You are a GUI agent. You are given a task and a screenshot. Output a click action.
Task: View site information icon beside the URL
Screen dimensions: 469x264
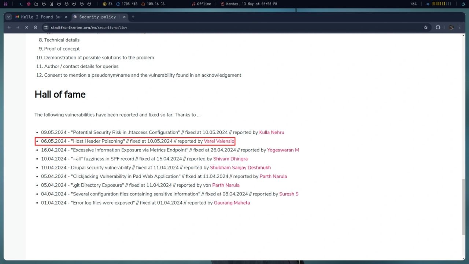tap(46, 27)
